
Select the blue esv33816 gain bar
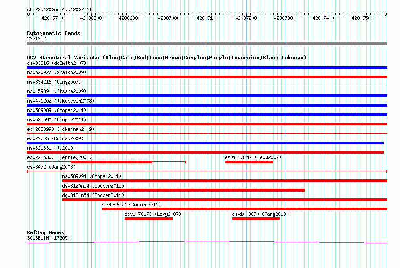(x=207, y=67)
